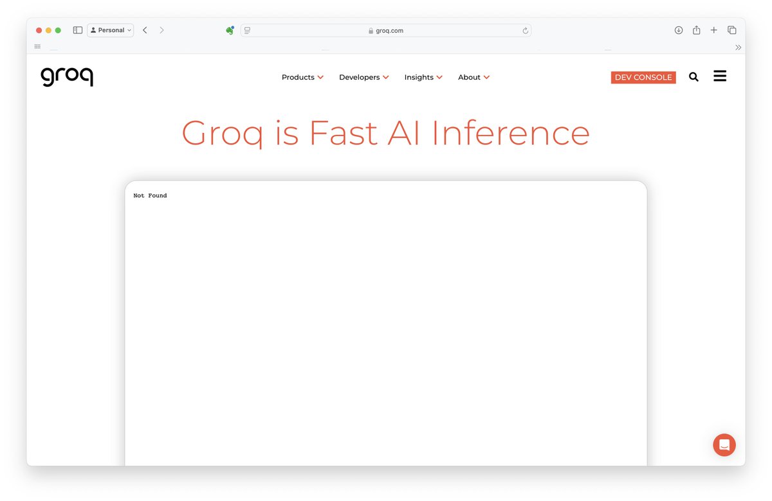
Task: Click the DEV CONSOLE button
Action: (643, 77)
